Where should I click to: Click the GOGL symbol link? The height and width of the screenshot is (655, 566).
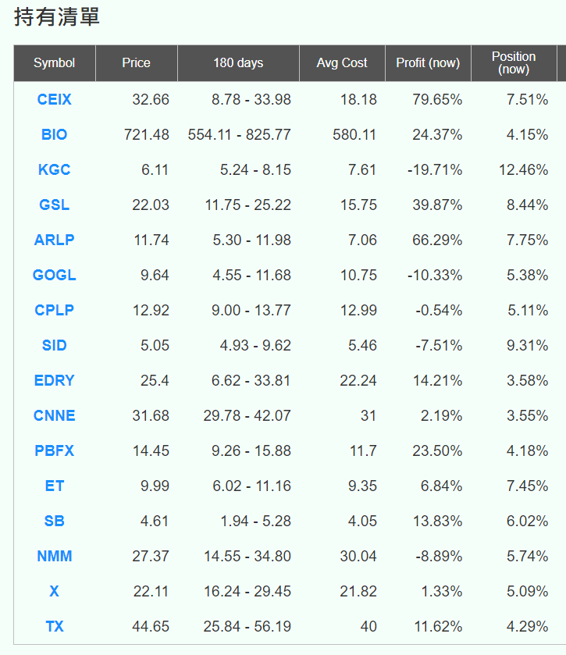point(54,276)
